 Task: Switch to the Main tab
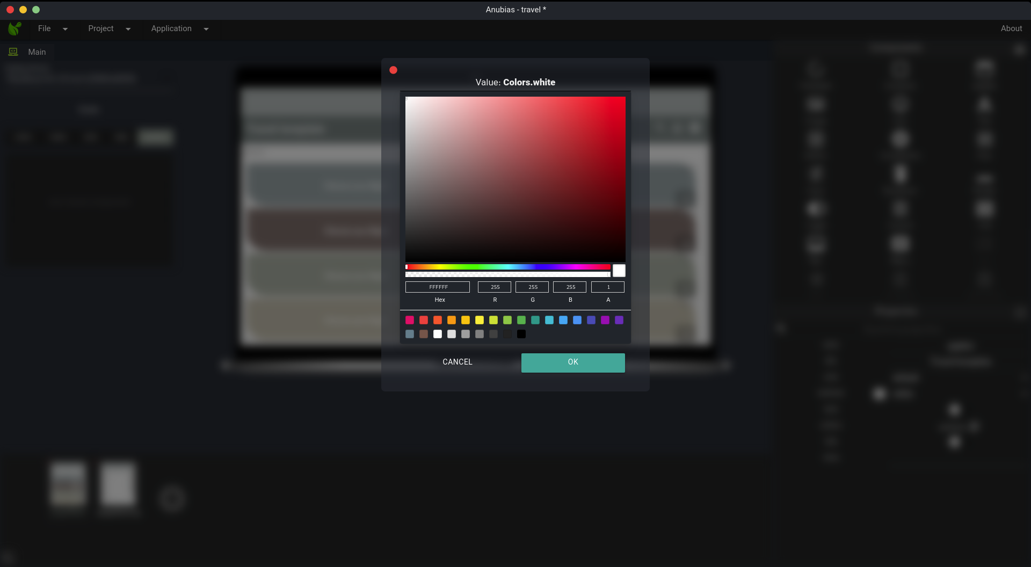pyautogui.click(x=37, y=52)
